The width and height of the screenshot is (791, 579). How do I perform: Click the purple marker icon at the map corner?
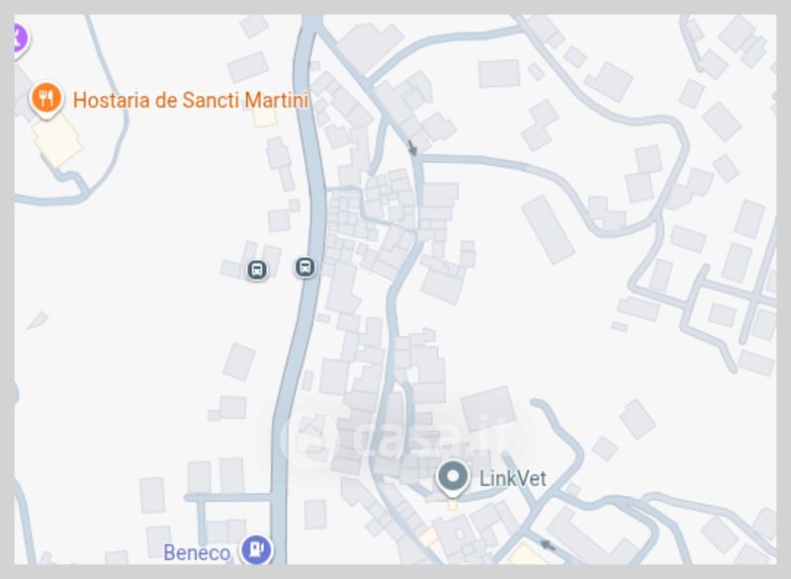(19, 38)
